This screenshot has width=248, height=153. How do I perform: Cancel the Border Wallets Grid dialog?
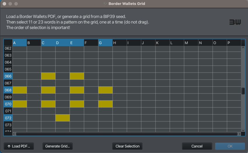point(197,146)
